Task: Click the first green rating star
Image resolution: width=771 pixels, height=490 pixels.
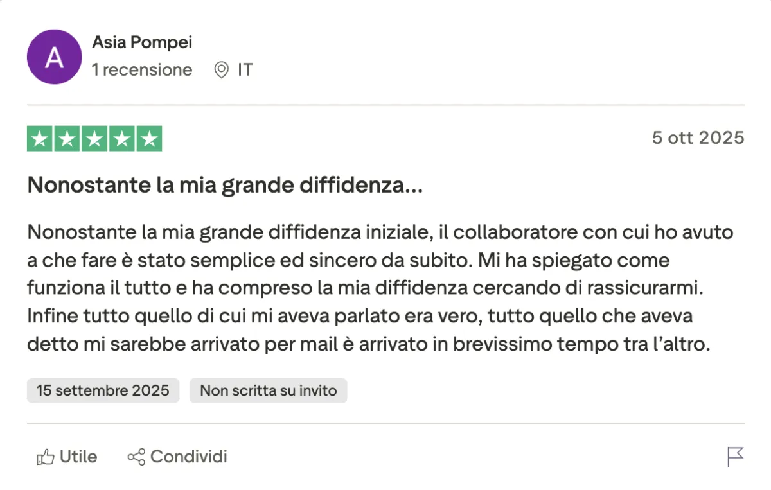Action: tap(40, 139)
